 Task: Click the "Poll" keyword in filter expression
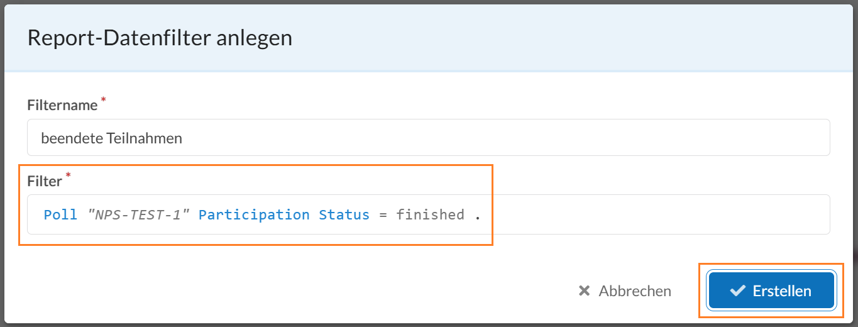pyautogui.click(x=61, y=214)
